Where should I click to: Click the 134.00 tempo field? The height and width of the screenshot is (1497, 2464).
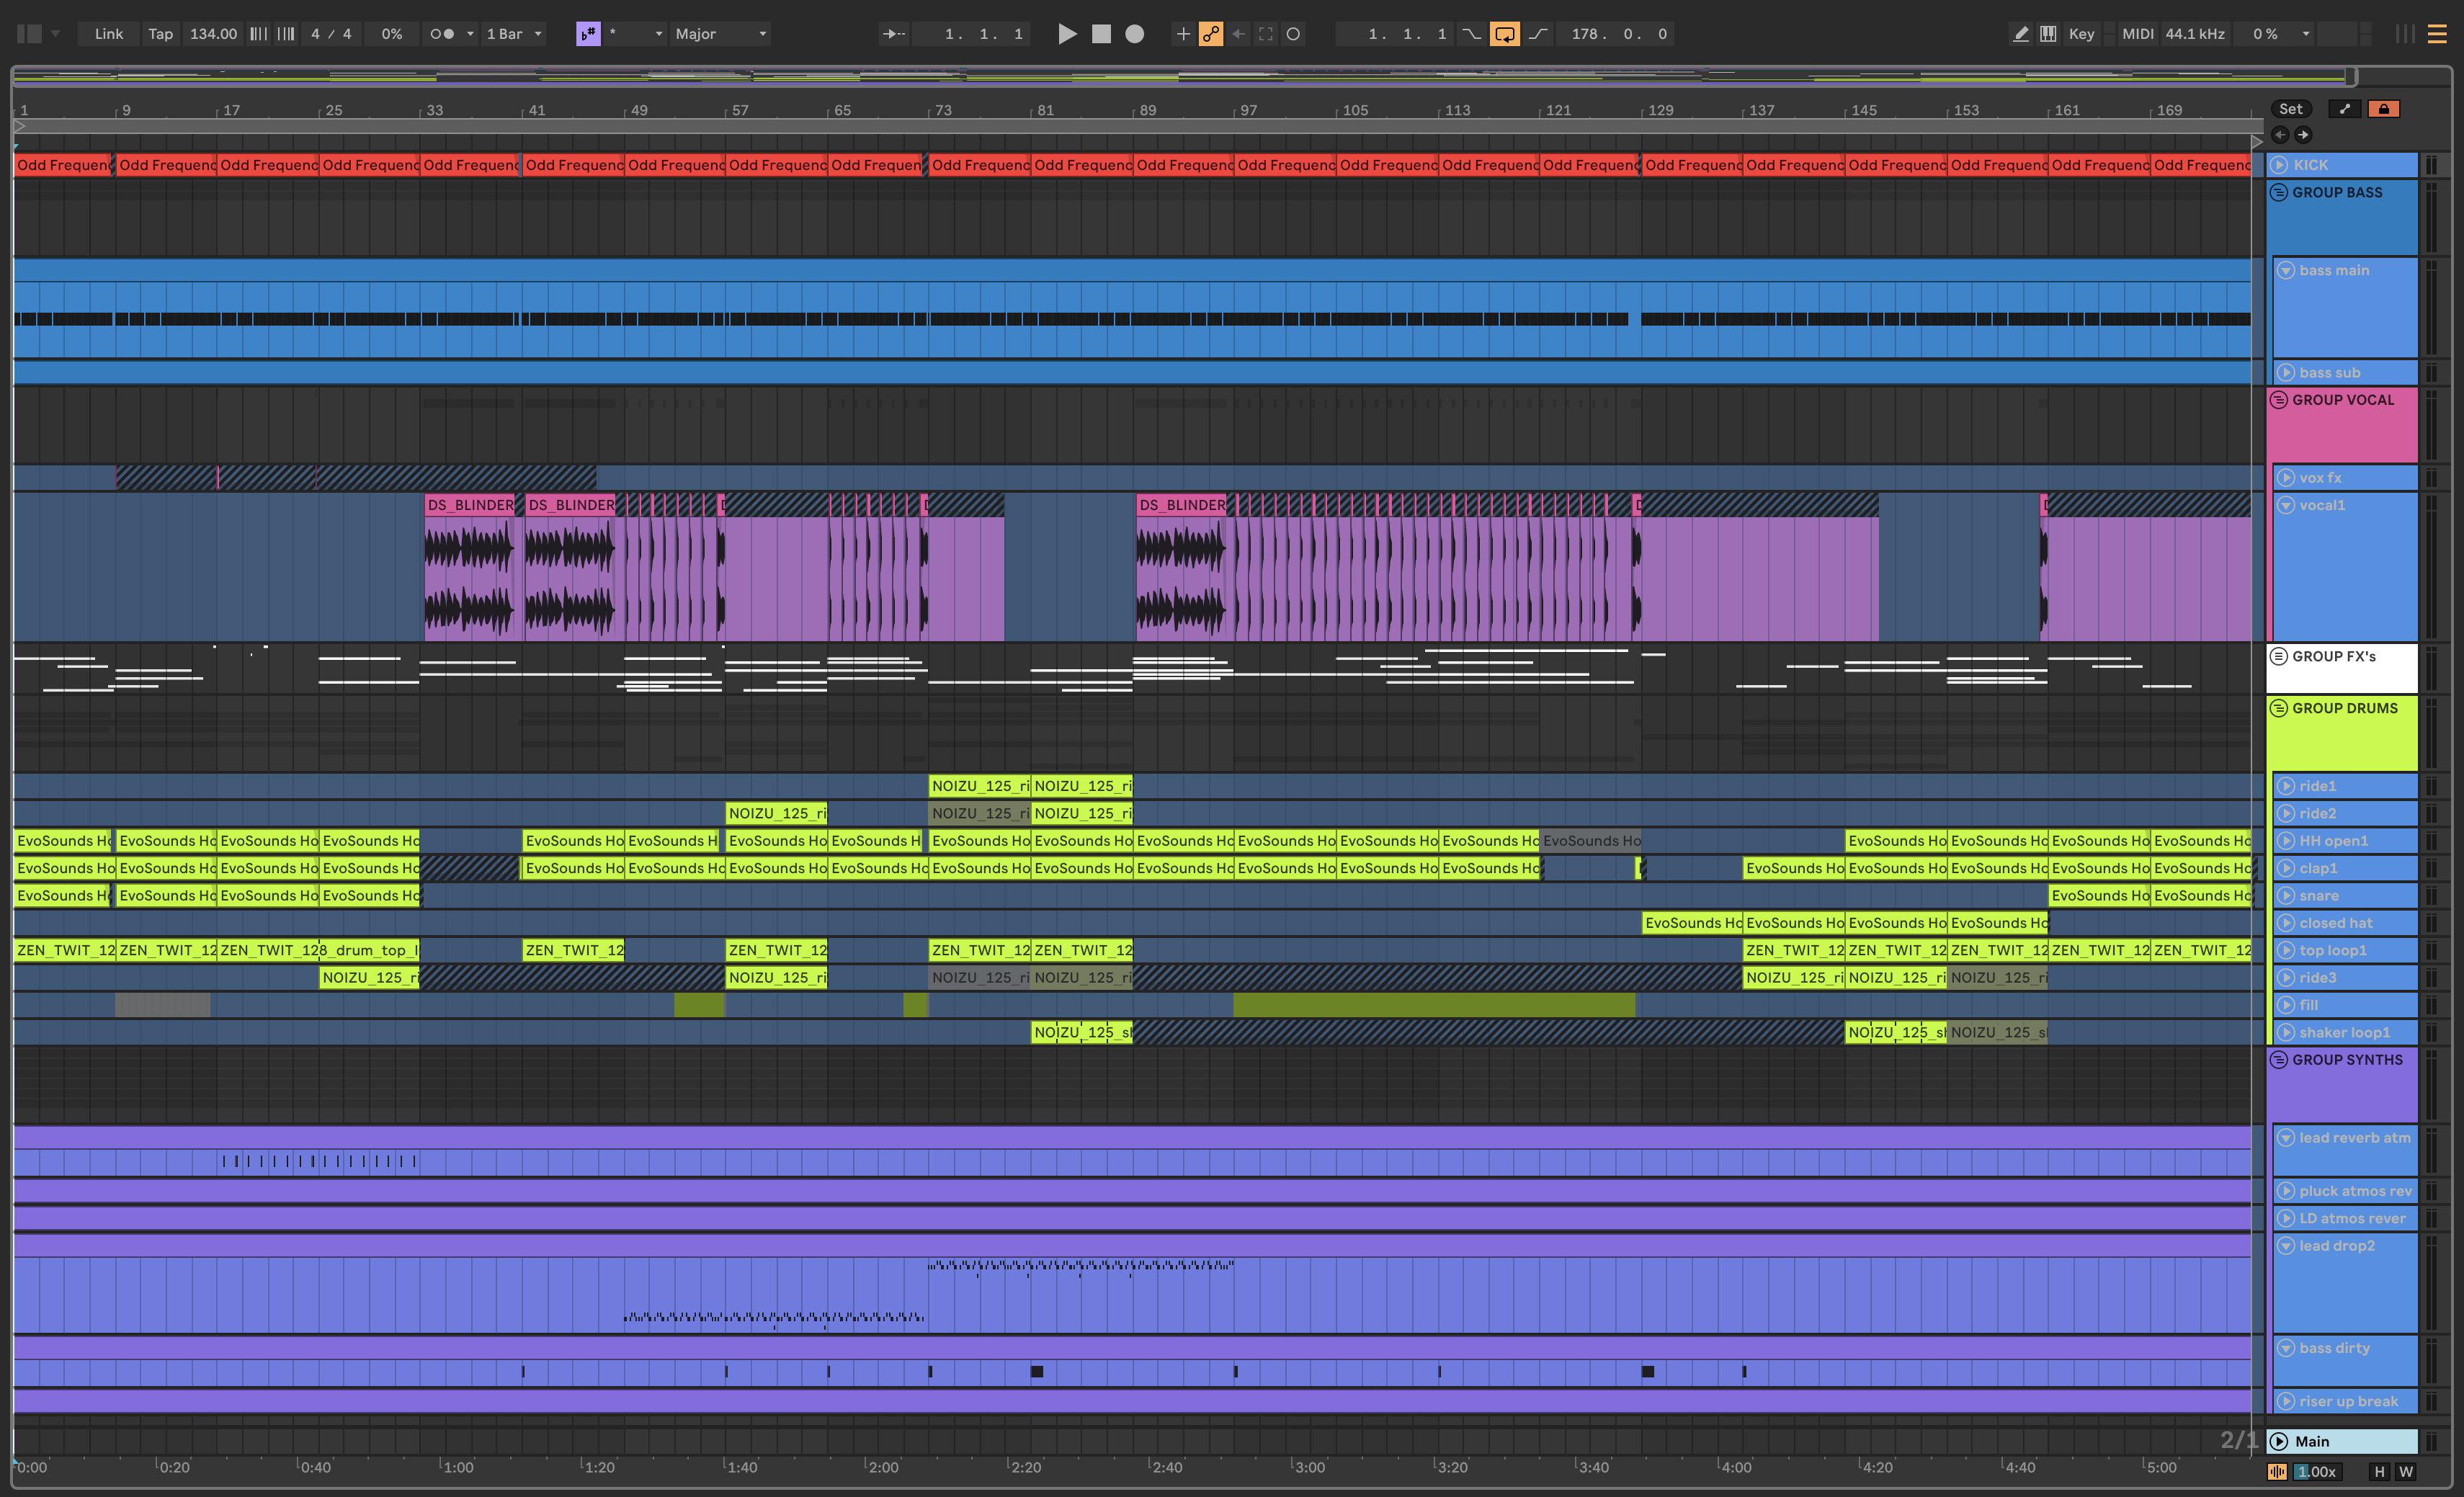213,34
